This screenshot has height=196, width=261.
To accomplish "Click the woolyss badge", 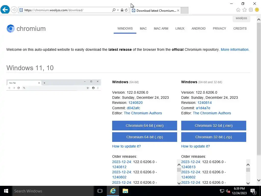I will click(x=241, y=18).
